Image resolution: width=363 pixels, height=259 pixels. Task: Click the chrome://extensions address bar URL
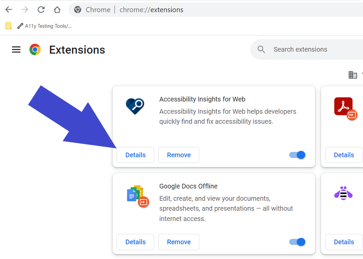pyautogui.click(x=151, y=10)
